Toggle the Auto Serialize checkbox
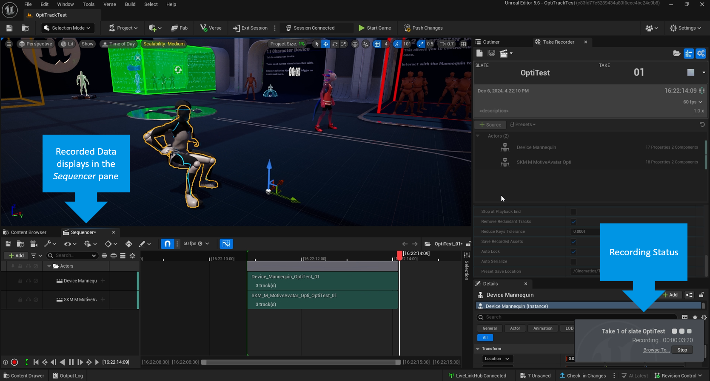 (573, 262)
